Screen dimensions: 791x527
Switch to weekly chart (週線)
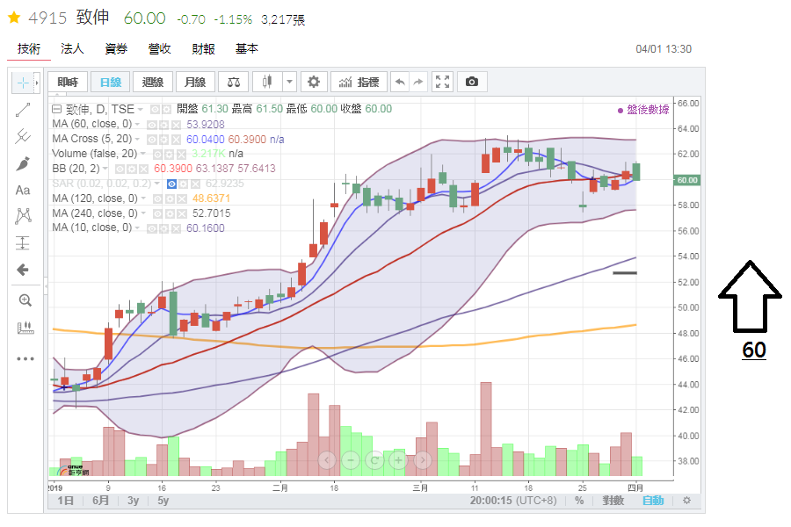[153, 83]
